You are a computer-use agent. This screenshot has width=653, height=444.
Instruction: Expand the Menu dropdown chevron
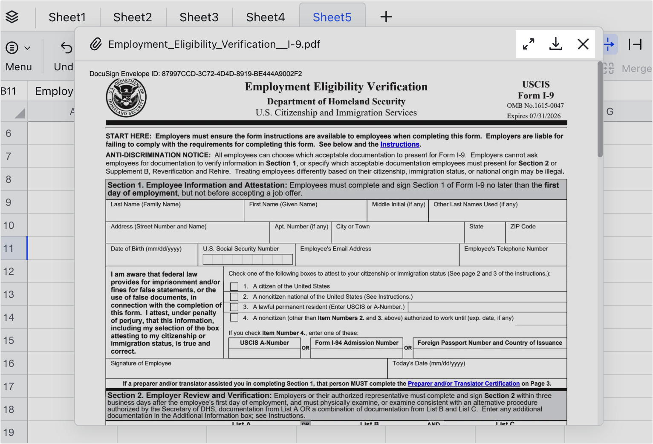coord(27,48)
